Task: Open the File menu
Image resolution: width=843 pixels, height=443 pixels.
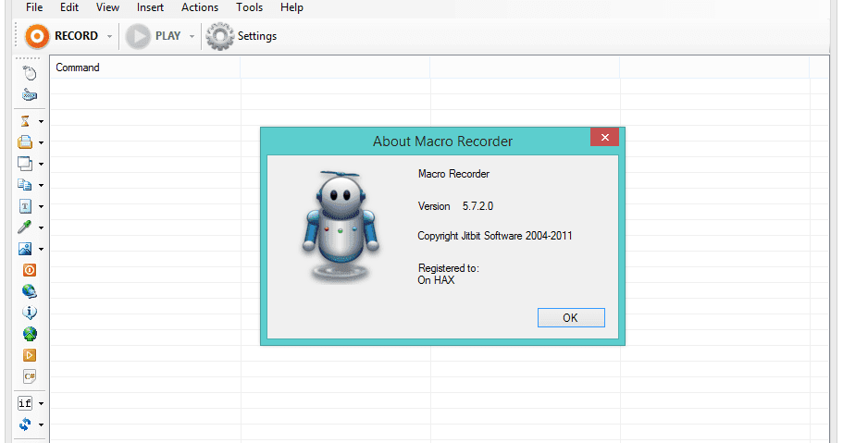Action: tap(34, 7)
